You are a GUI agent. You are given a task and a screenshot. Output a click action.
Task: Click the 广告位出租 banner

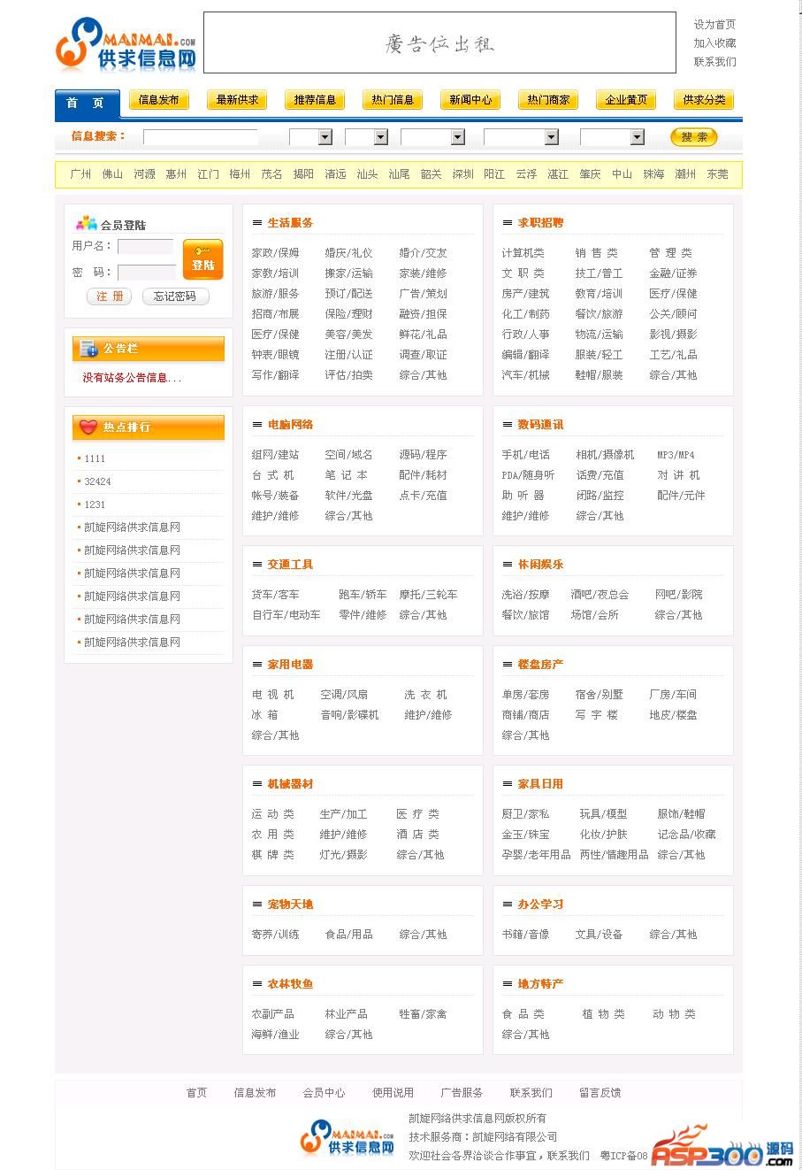(439, 42)
